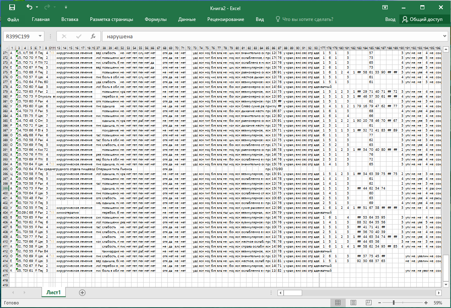
Task: Click zoom out minus icon
Action: [x=379, y=302]
